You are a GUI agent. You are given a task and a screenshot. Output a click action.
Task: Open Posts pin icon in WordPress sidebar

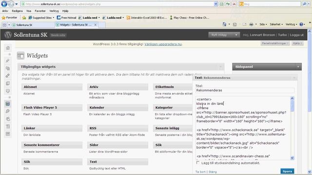(x=8, y=60)
